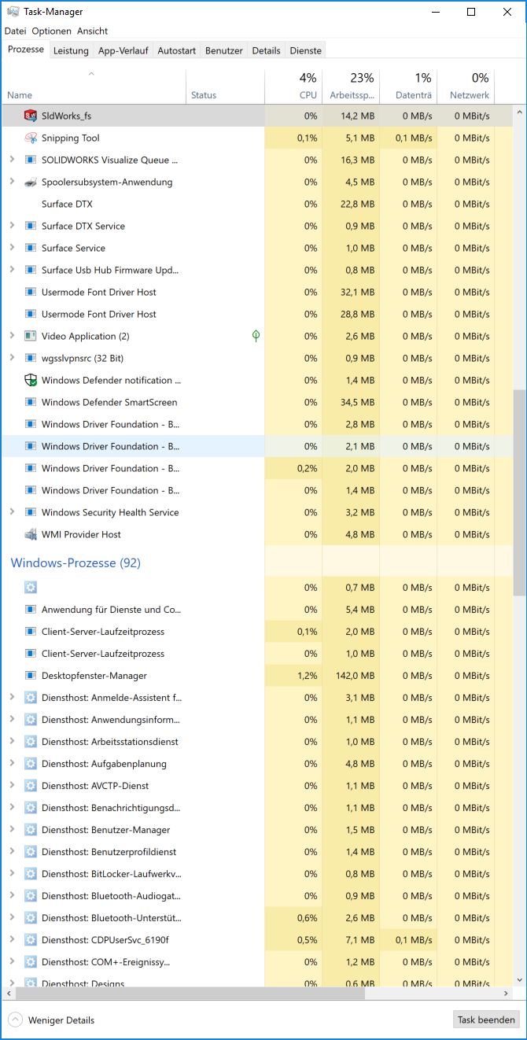Click the scrollbar up arrow

coord(520,112)
